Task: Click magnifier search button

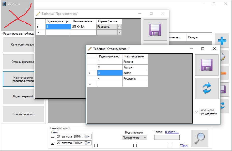Action: click(199, 139)
